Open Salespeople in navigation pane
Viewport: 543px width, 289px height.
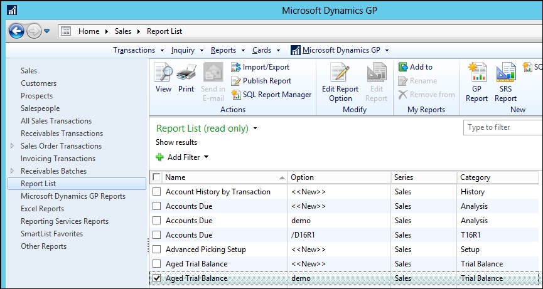(x=40, y=108)
